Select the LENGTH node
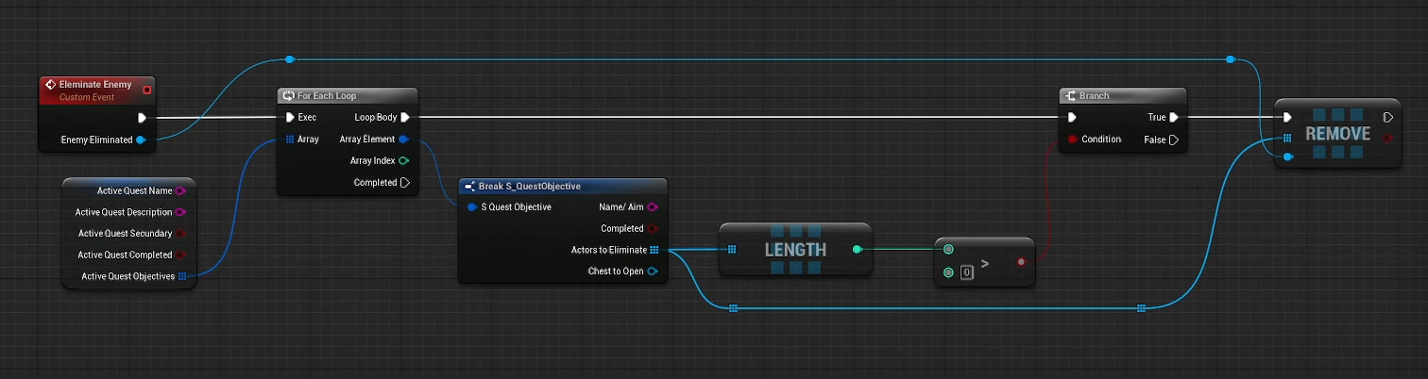The width and height of the screenshot is (1428, 379). click(794, 250)
